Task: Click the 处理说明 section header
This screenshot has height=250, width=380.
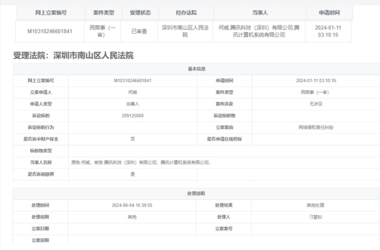Action: click(x=196, y=194)
